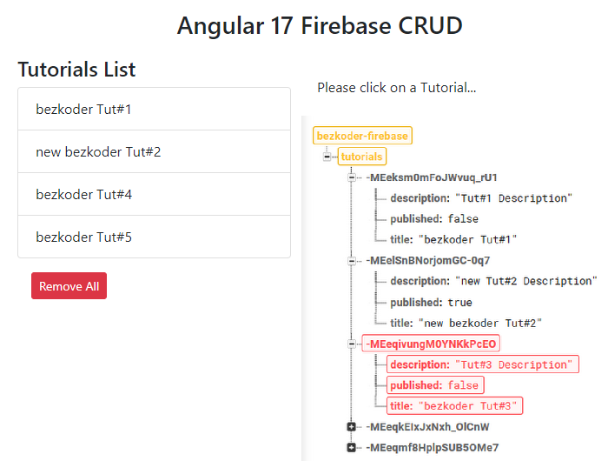
Task: Click the -MEeqkEIxJxNxh_OlCnW key label
Action: [x=427, y=427]
